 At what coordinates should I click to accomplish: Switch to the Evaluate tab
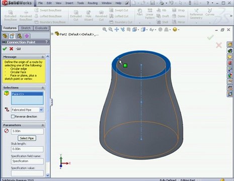[41, 28]
